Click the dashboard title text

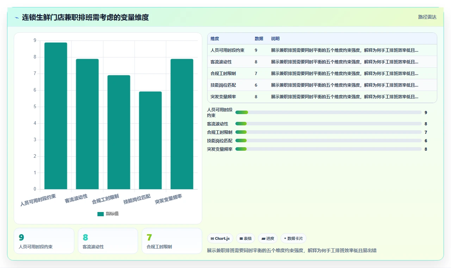[x=85, y=17]
